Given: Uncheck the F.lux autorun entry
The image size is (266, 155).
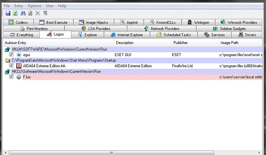Looking at the screenshot, I should (11, 77).
